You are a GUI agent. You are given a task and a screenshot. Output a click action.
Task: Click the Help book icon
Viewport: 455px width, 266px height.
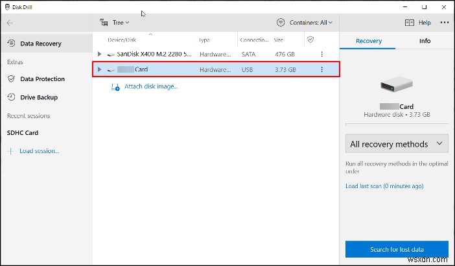tap(410, 23)
